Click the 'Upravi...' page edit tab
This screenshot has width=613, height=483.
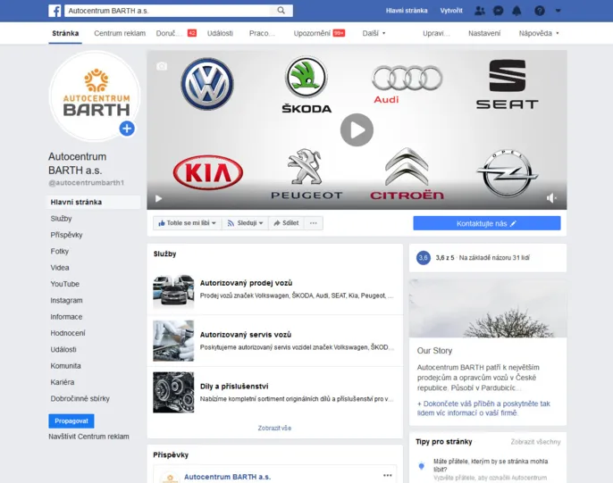point(436,33)
